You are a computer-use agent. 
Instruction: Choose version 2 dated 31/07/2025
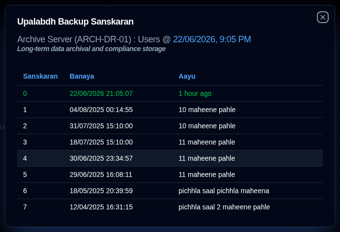click(x=170, y=126)
